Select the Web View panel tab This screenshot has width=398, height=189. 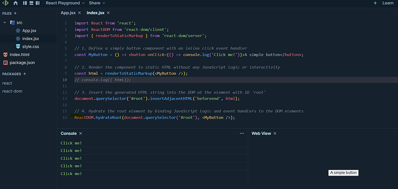pyautogui.click(x=261, y=133)
